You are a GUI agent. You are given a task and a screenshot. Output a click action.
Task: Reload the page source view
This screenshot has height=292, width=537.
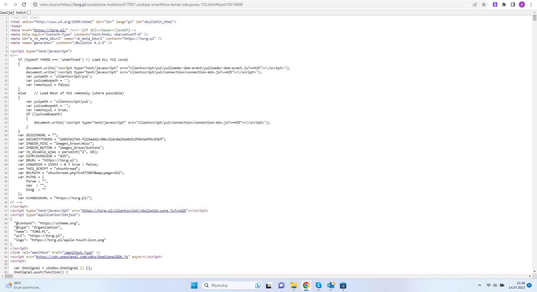tap(24, 4)
